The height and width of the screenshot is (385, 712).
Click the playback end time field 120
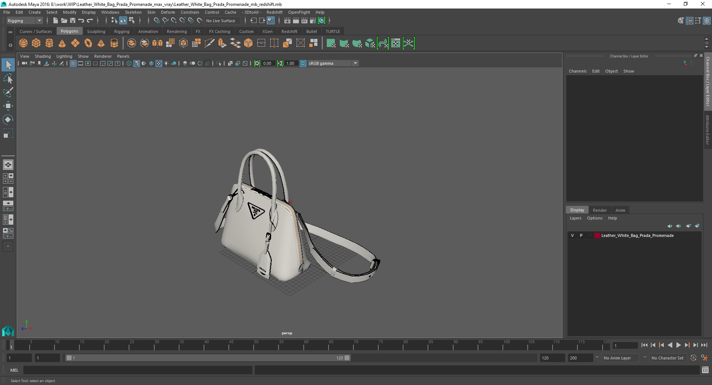click(x=552, y=358)
